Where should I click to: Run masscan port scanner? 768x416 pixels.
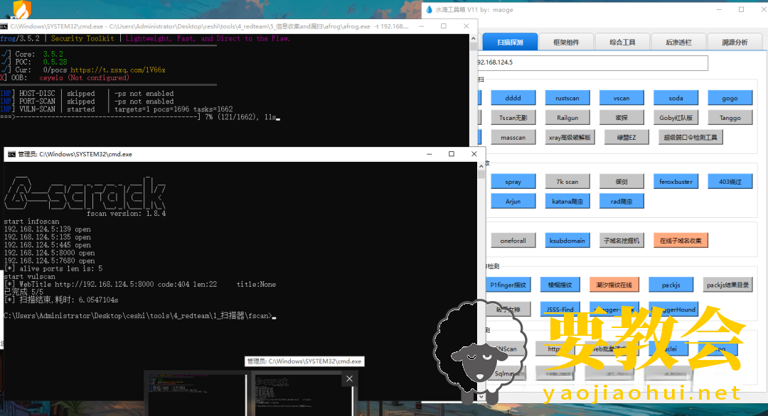513,137
